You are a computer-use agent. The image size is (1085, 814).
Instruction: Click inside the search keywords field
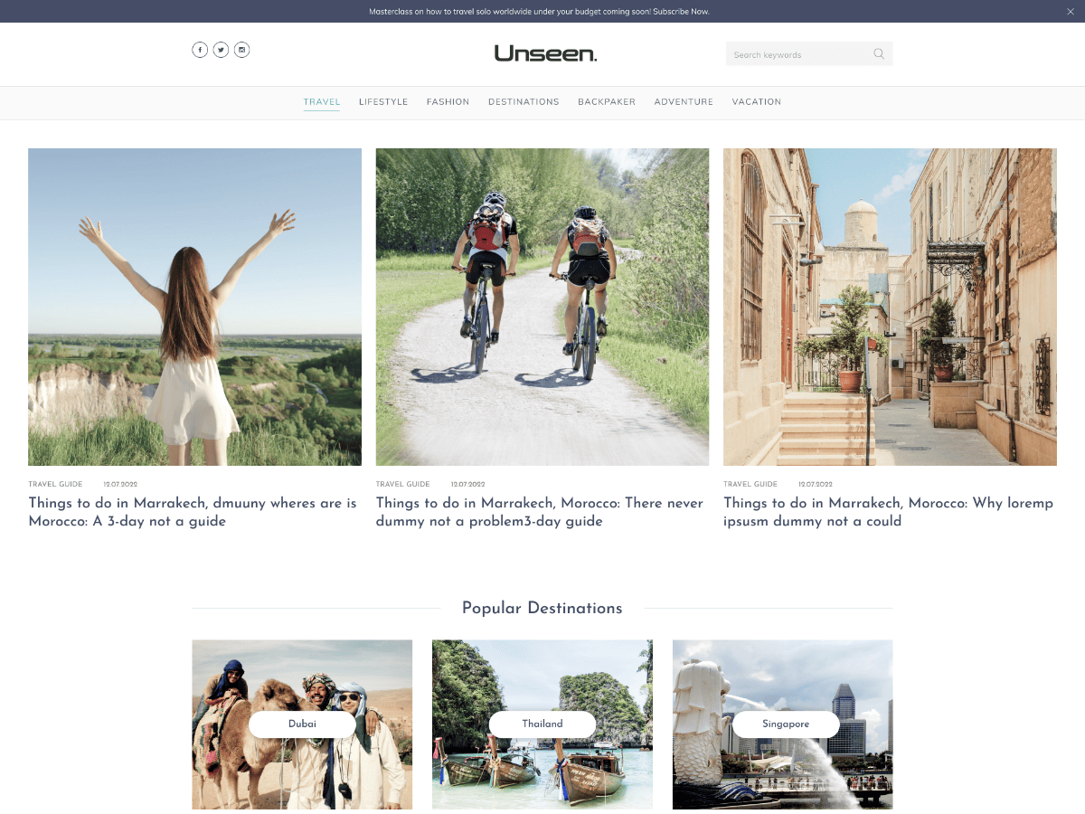(x=796, y=54)
